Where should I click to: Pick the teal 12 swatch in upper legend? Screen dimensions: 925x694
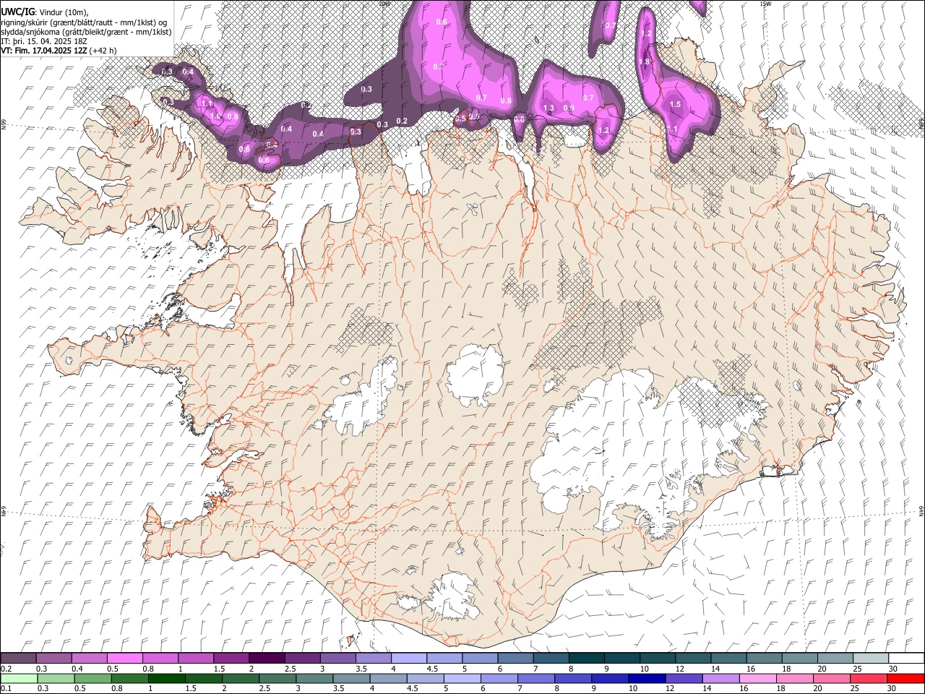click(693, 658)
